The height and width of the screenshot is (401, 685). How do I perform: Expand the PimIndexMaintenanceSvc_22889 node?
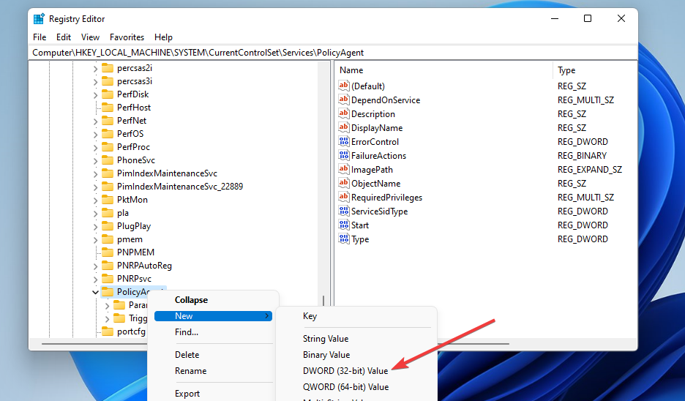[x=95, y=187]
